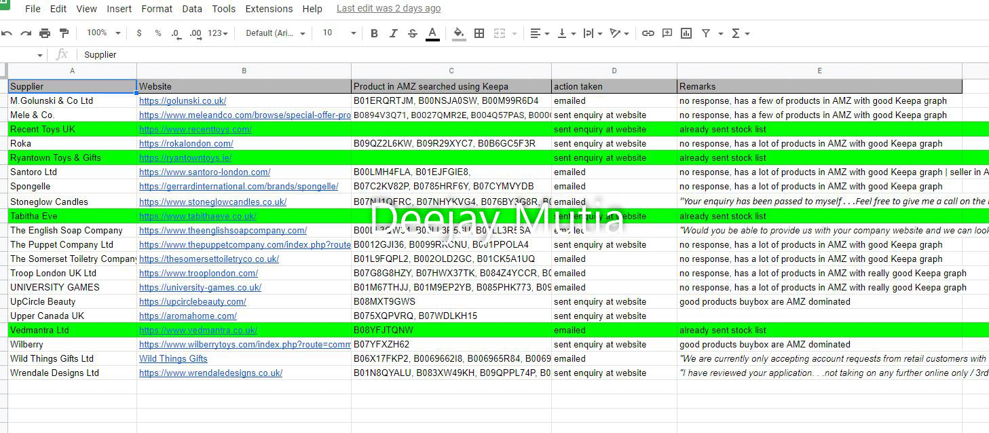
Task: Select the 'Remarks' header cell
Action: 819,86
